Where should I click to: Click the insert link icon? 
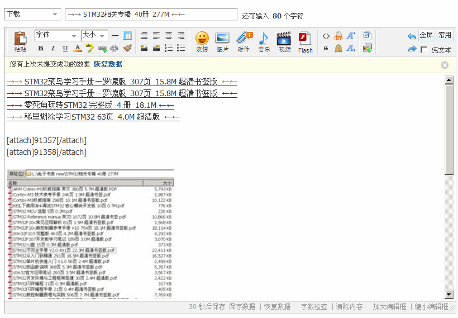point(102,48)
